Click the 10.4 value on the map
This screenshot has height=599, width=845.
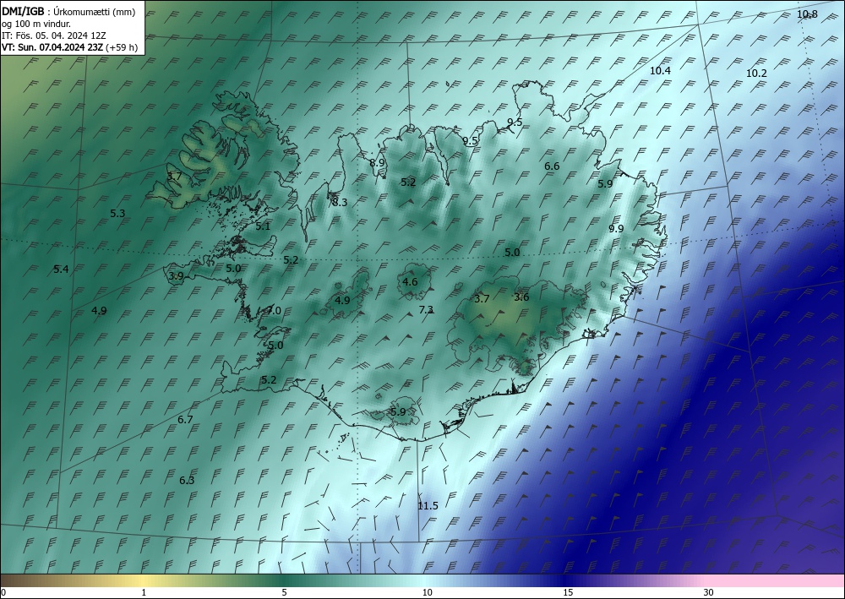click(660, 71)
